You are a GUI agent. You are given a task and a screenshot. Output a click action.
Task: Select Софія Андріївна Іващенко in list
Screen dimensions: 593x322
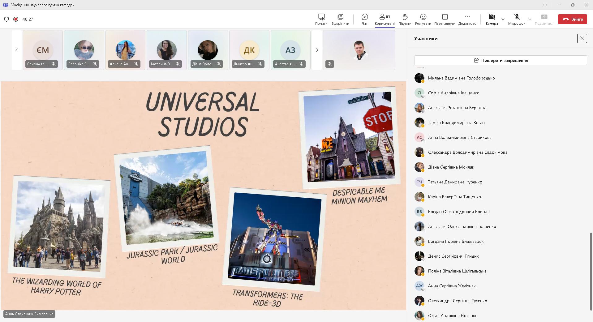pyautogui.click(x=501, y=93)
